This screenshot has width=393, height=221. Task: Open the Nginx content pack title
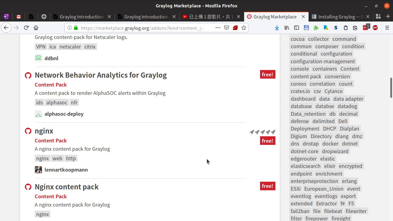coord(67,187)
